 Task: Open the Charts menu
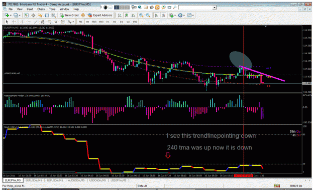pos(41,9)
